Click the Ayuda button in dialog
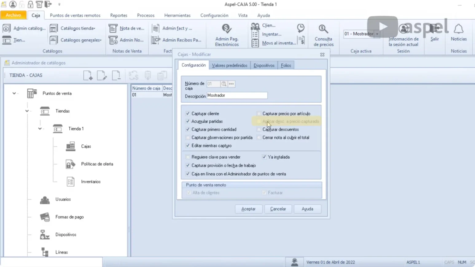 pos(307,209)
